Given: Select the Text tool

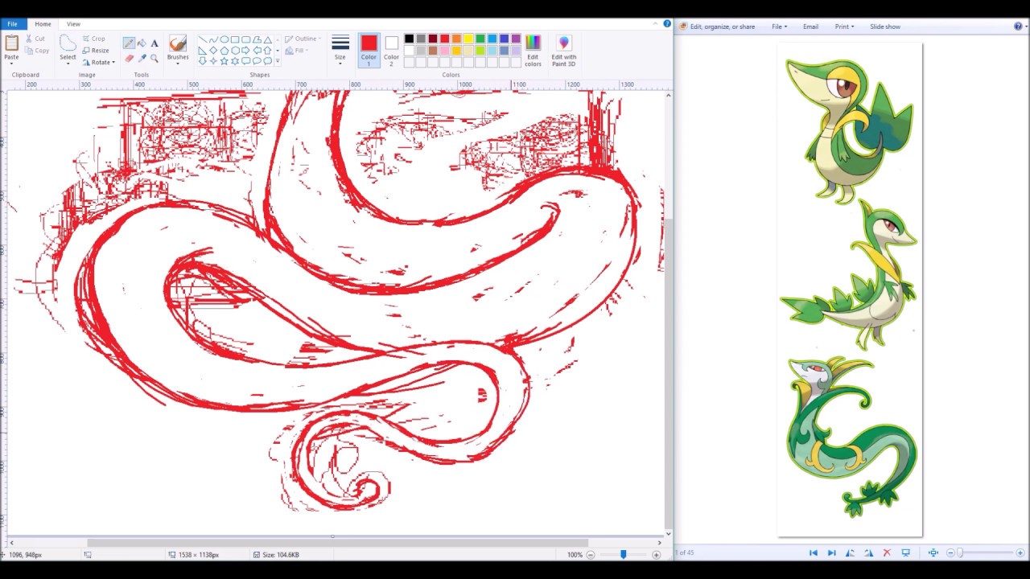Looking at the screenshot, I should pyautogui.click(x=154, y=43).
